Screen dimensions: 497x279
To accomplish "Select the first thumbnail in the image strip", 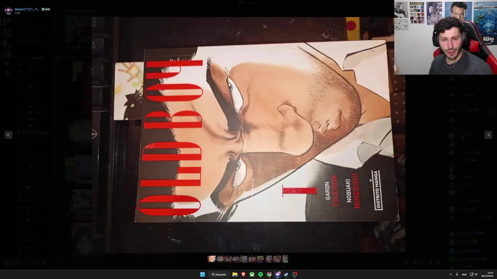I will coord(212,259).
